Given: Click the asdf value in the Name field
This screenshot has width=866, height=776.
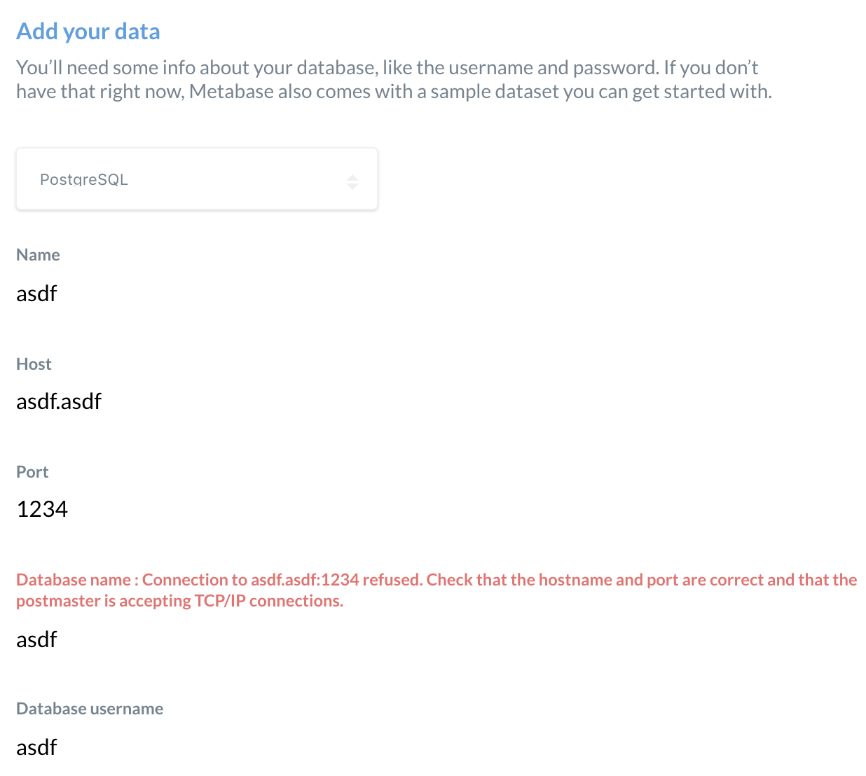Looking at the screenshot, I should pos(36,293).
